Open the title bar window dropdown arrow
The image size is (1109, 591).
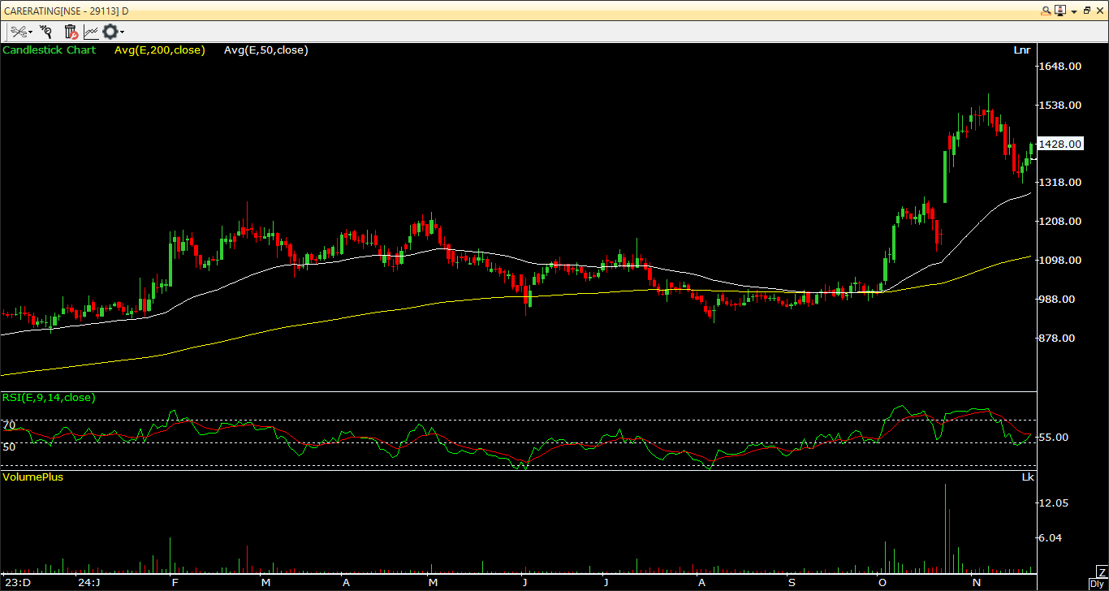click(x=1073, y=11)
